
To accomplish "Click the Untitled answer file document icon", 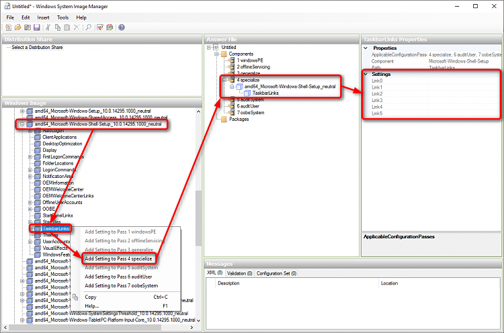I will click(216, 47).
